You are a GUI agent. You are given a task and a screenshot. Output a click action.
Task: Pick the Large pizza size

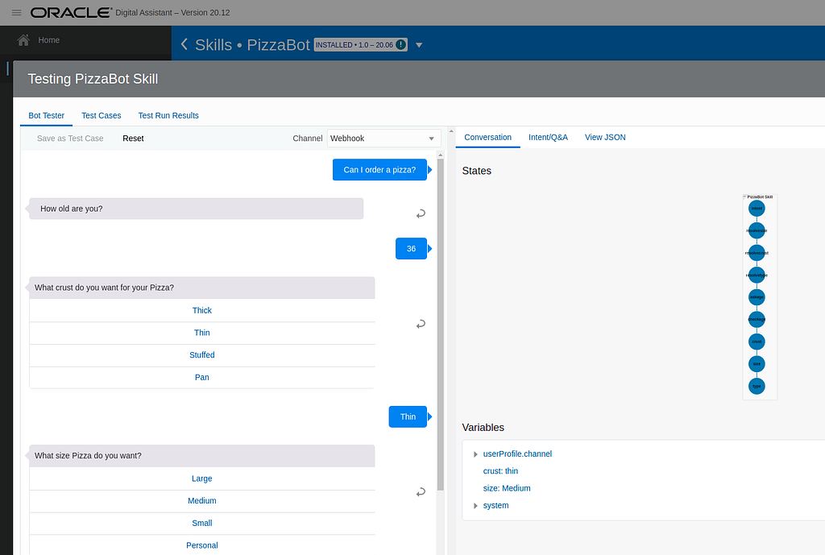point(202,478)
